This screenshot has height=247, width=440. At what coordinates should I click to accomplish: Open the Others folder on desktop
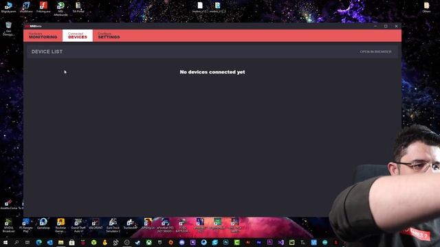click(x=426, y=8)
